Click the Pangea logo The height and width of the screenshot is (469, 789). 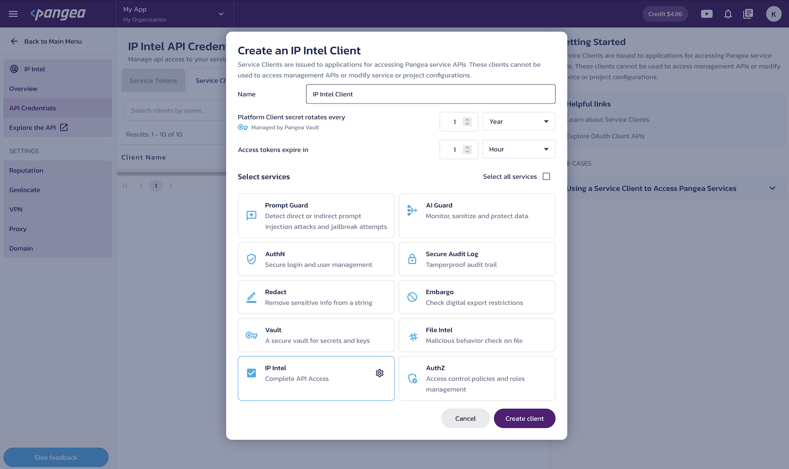tap(58, 14)
